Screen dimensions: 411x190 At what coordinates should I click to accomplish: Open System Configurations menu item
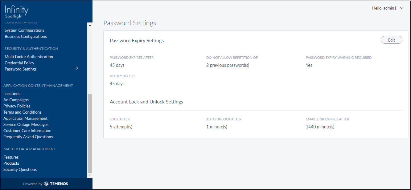[24, 30]
